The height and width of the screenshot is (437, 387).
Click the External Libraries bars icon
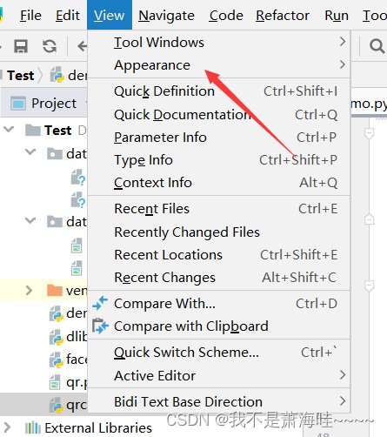click(x=33, y=427)
